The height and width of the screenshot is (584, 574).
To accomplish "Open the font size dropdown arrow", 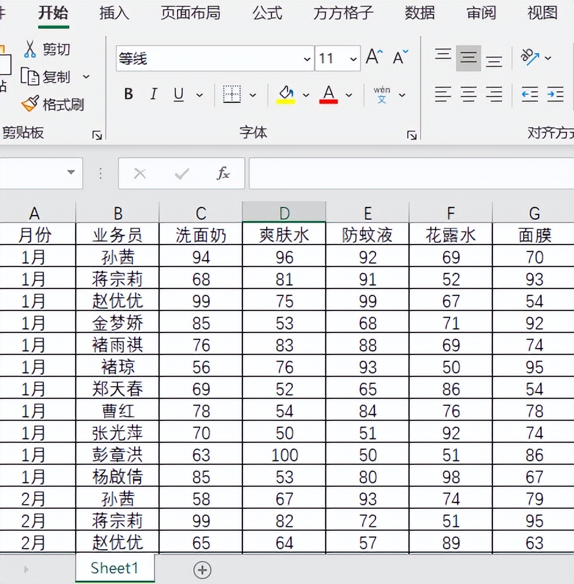I will (x=353, y=59).
